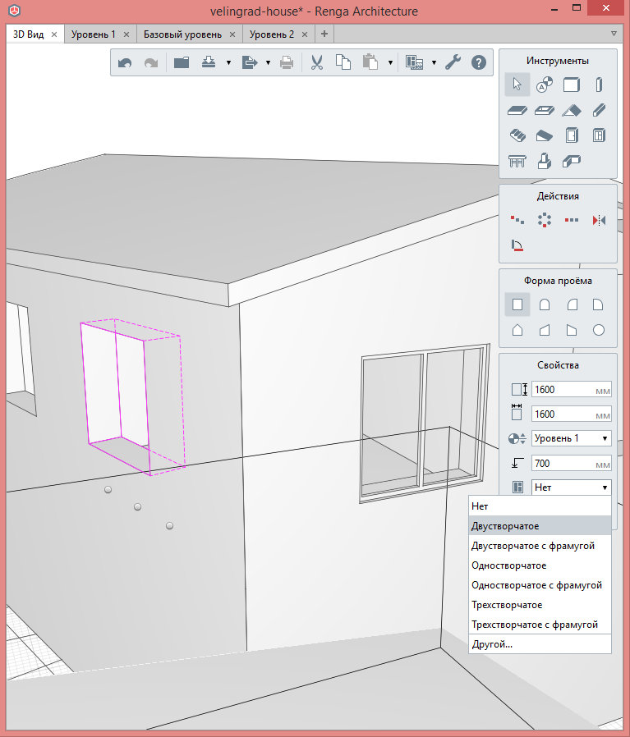Click the Print icon
Screen dimensions: 630x737
click(287, 62)
